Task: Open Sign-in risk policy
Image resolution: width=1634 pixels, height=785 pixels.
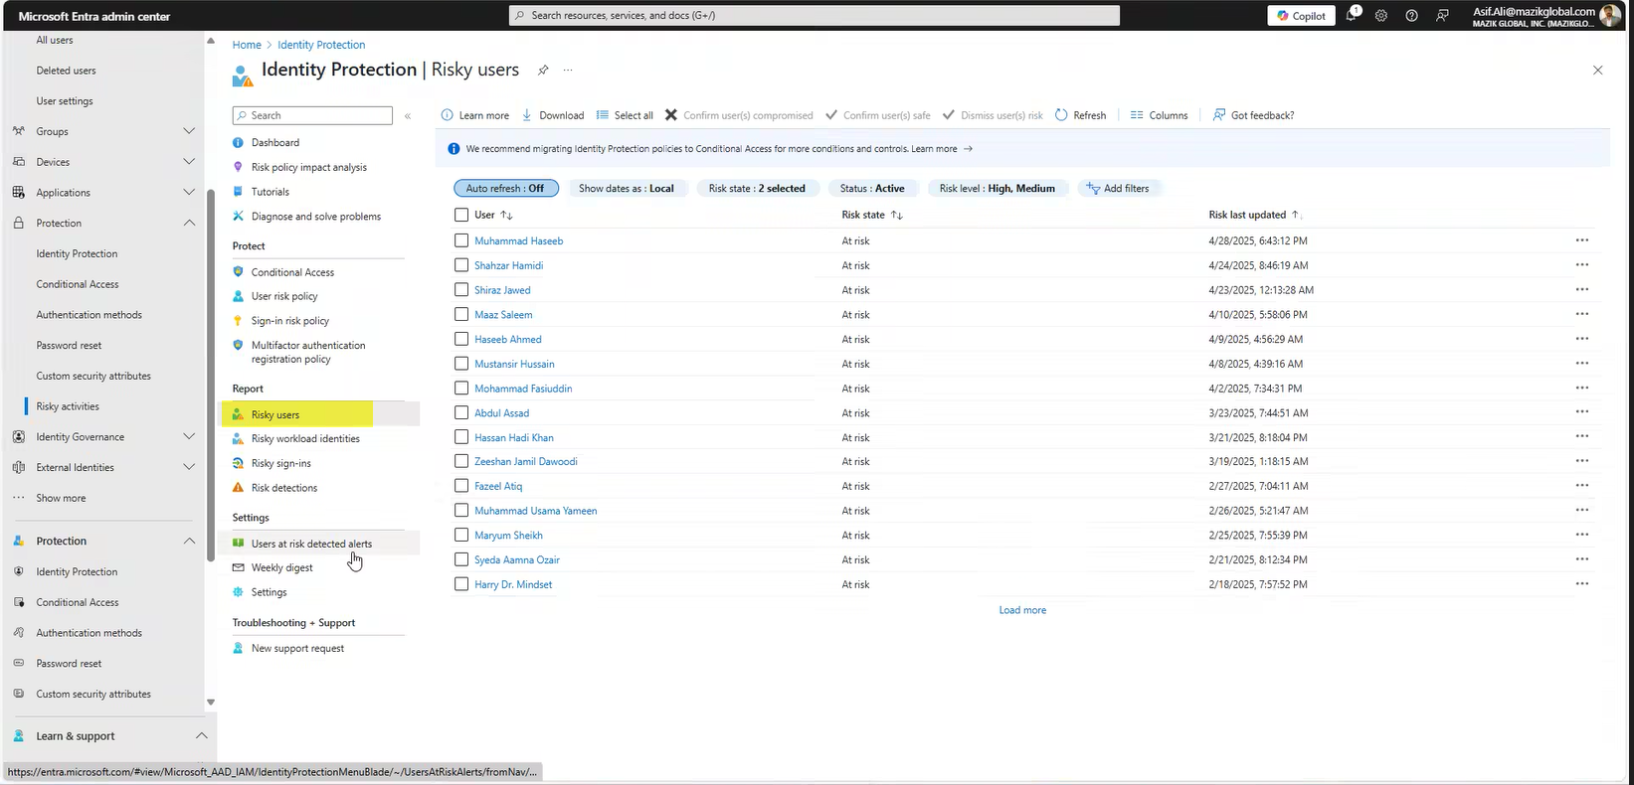Action: tap(289, 321)
